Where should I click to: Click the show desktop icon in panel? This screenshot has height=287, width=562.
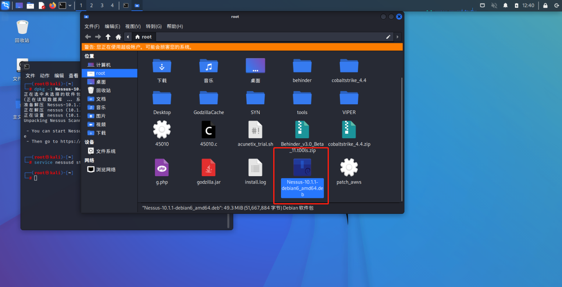click(19, 5)
